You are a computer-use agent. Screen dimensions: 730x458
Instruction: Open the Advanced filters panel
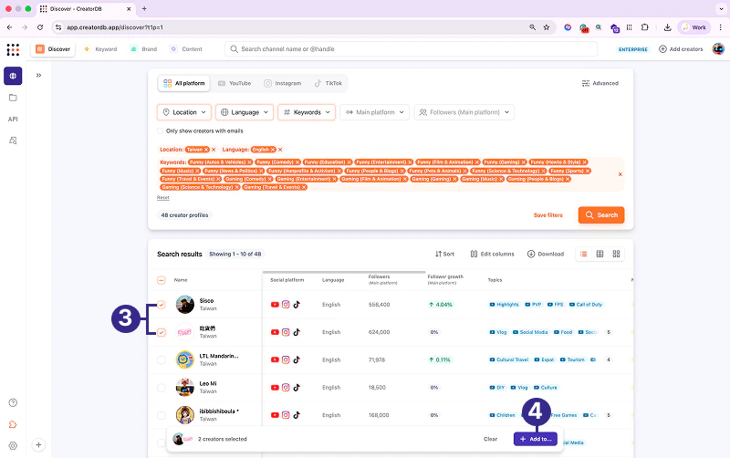tap(600, 83)
